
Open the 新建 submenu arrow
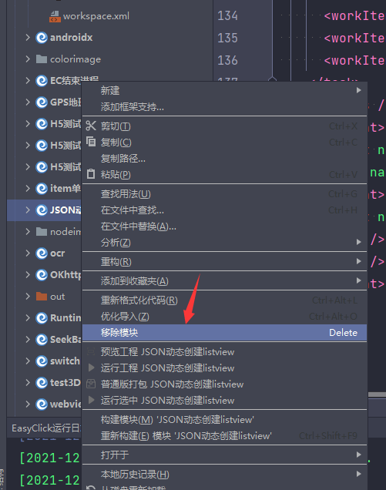[x=359, y=90]
